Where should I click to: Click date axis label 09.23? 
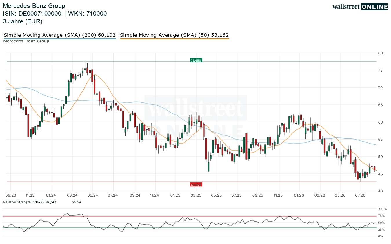(x=11, y=195)
